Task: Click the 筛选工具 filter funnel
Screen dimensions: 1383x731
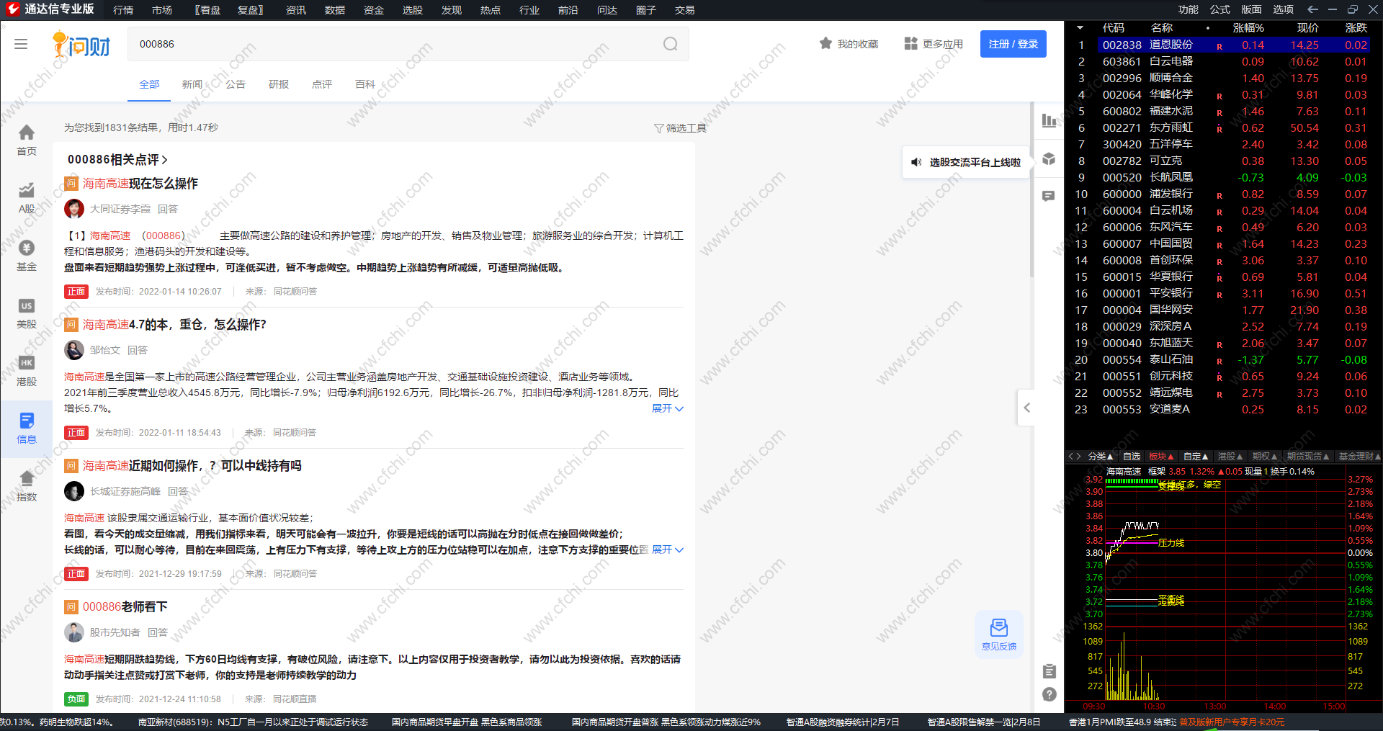Action: 680,128
